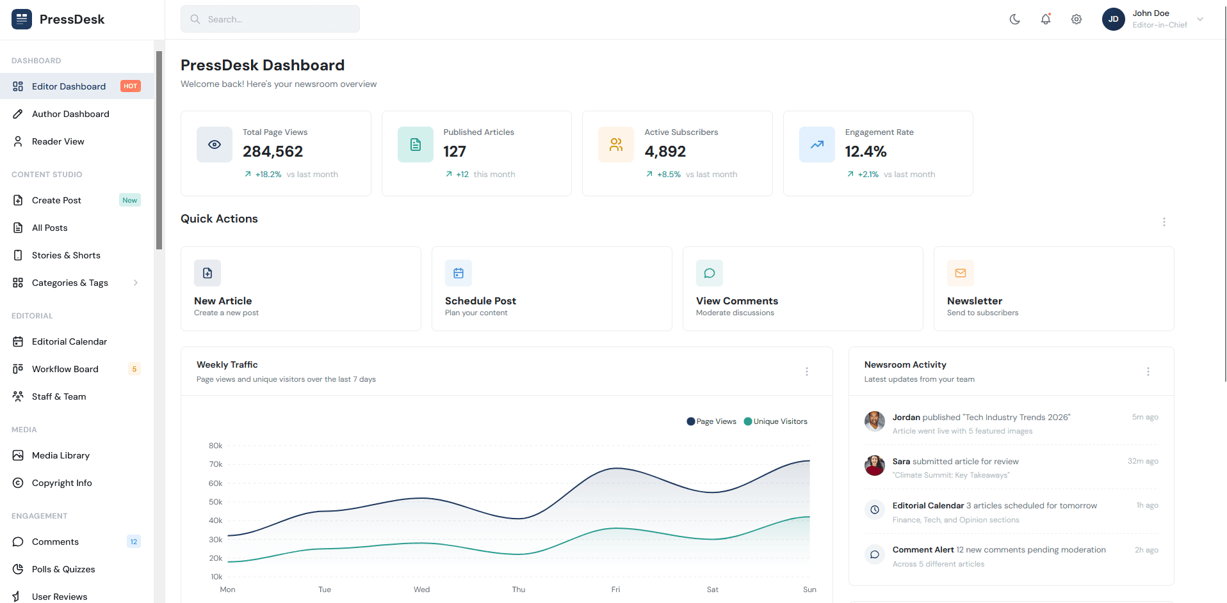
Task: Click the "12.4%" engagement rate value
Action: (x=866, y=152)
